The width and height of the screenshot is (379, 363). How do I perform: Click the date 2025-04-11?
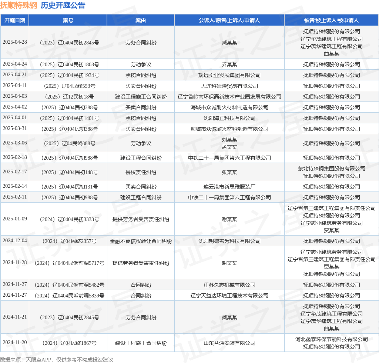click(15, 85)
